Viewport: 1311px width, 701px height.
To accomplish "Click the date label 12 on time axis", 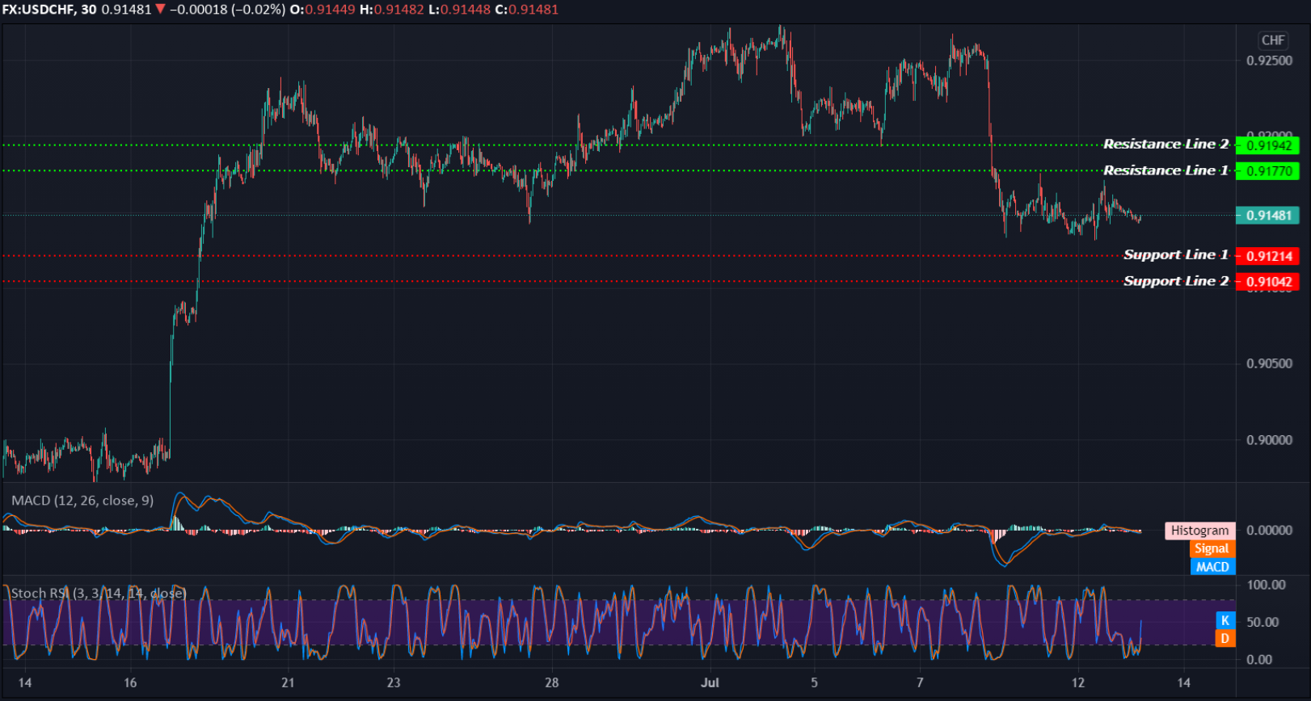I will tap(1078, 683).
